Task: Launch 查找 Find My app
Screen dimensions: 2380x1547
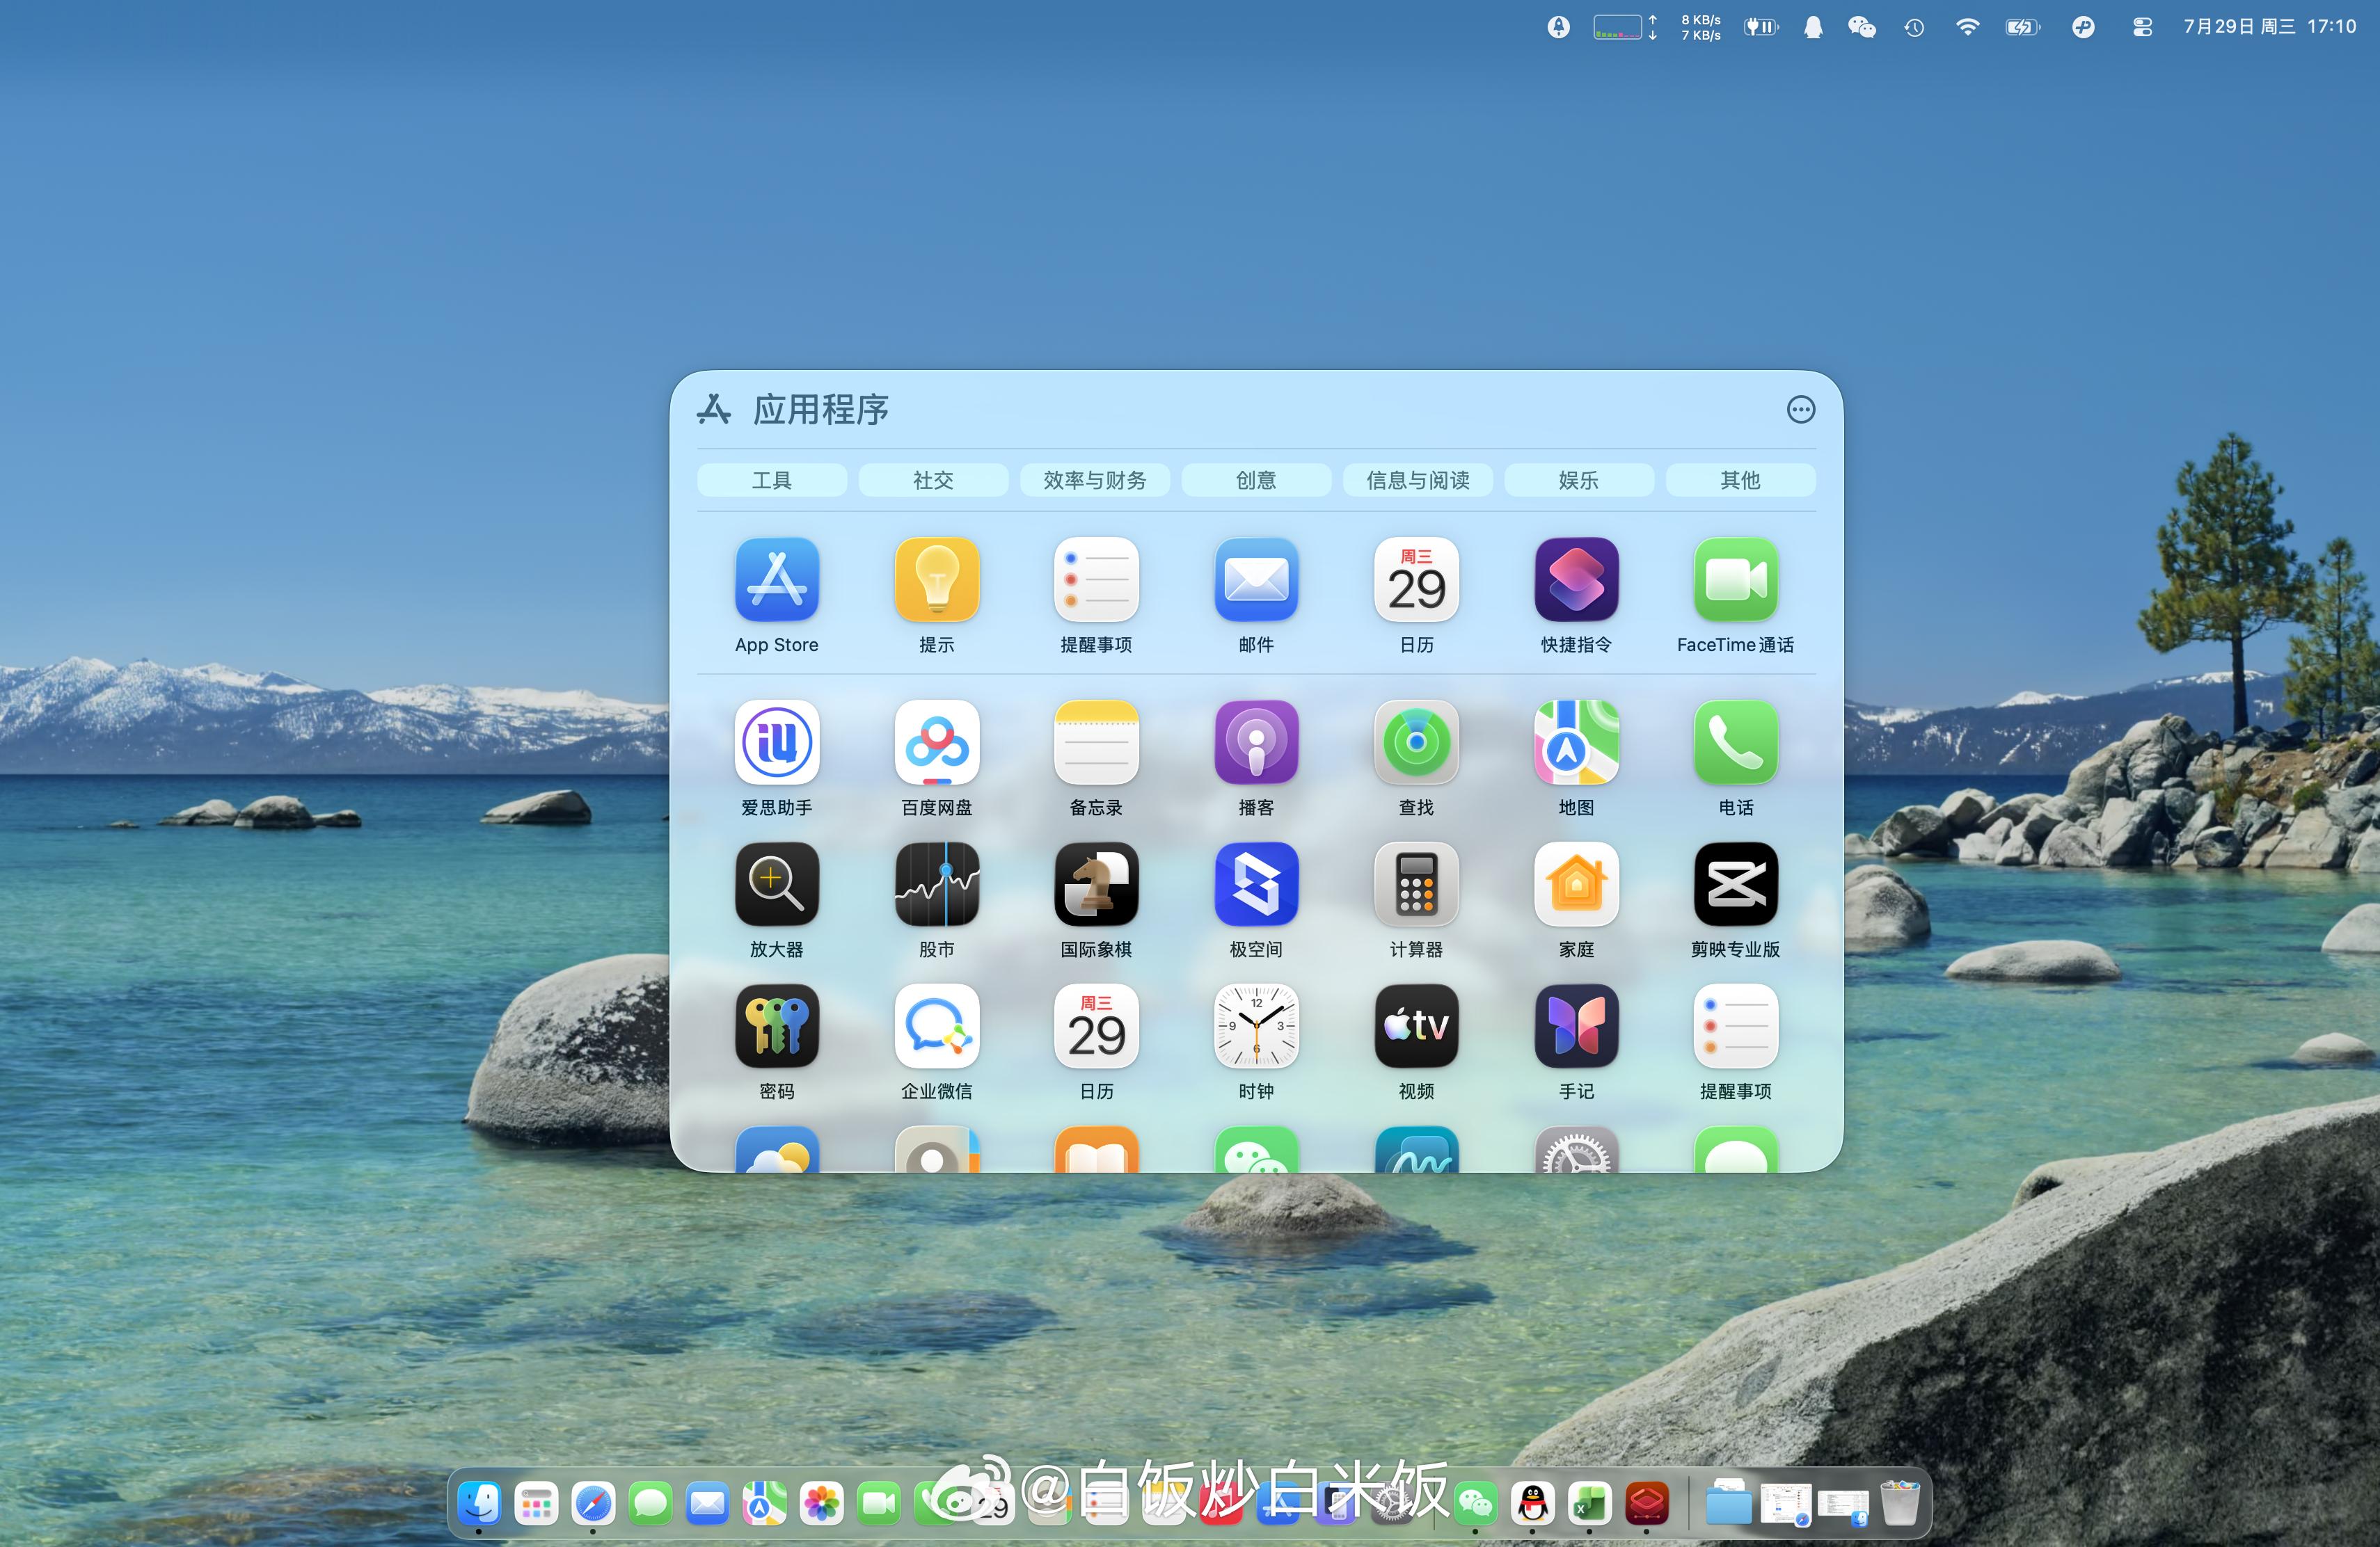Action: pyautogui.click(x=1416, y=742)
